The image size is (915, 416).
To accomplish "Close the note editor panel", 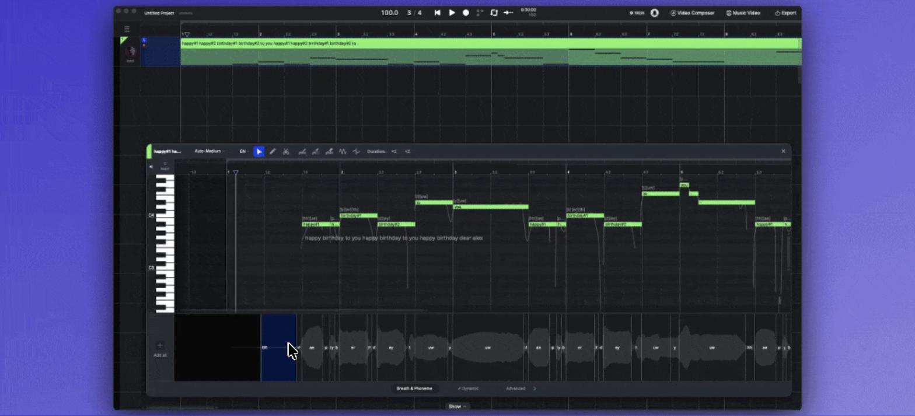I will pyautogui.click(x=783, y=151).
